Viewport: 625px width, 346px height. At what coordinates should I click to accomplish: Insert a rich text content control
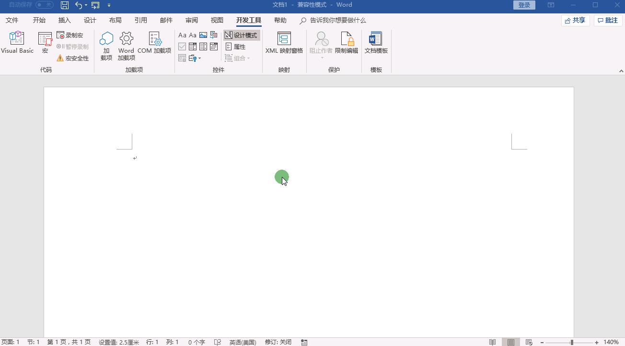(182, 35)
